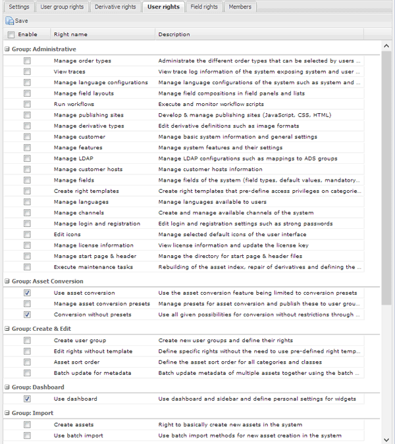Tick the Manage fields checkbox
This screenshot has width=395, height=444.
(27, 180)
